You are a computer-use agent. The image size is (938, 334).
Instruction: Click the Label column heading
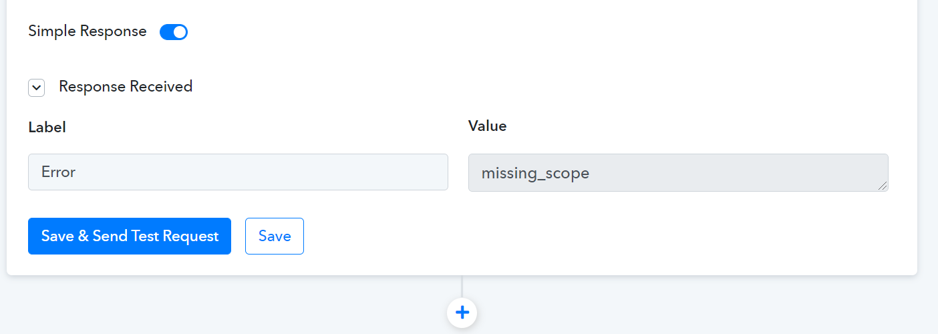(47, 128)
